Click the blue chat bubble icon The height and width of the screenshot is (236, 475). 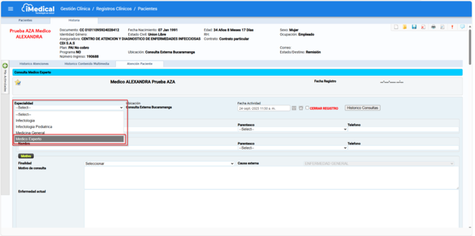462,27
